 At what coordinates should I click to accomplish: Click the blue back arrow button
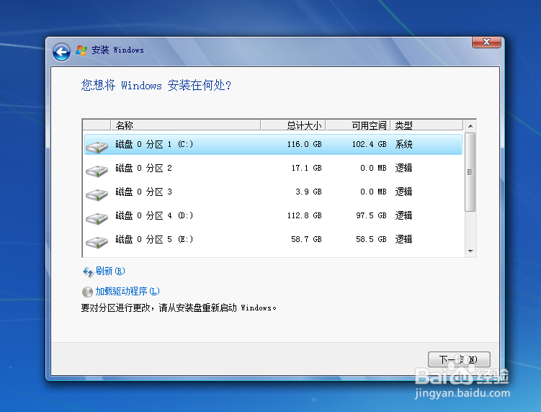click(x=61, y=52)
